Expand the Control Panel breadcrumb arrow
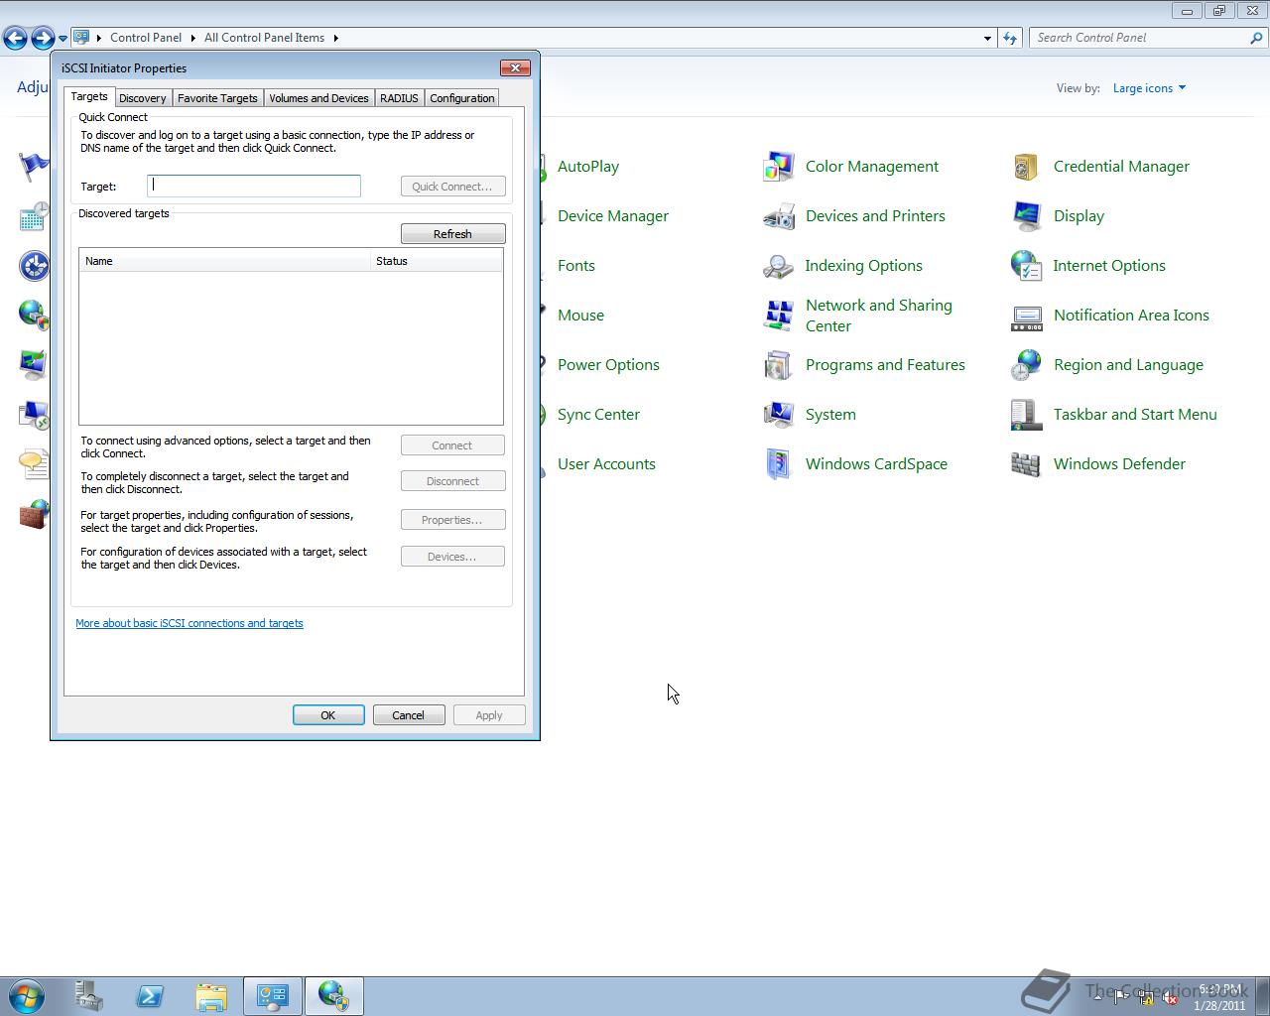The width and height of the screenshot is (1270, 1016). coord(192,38)
